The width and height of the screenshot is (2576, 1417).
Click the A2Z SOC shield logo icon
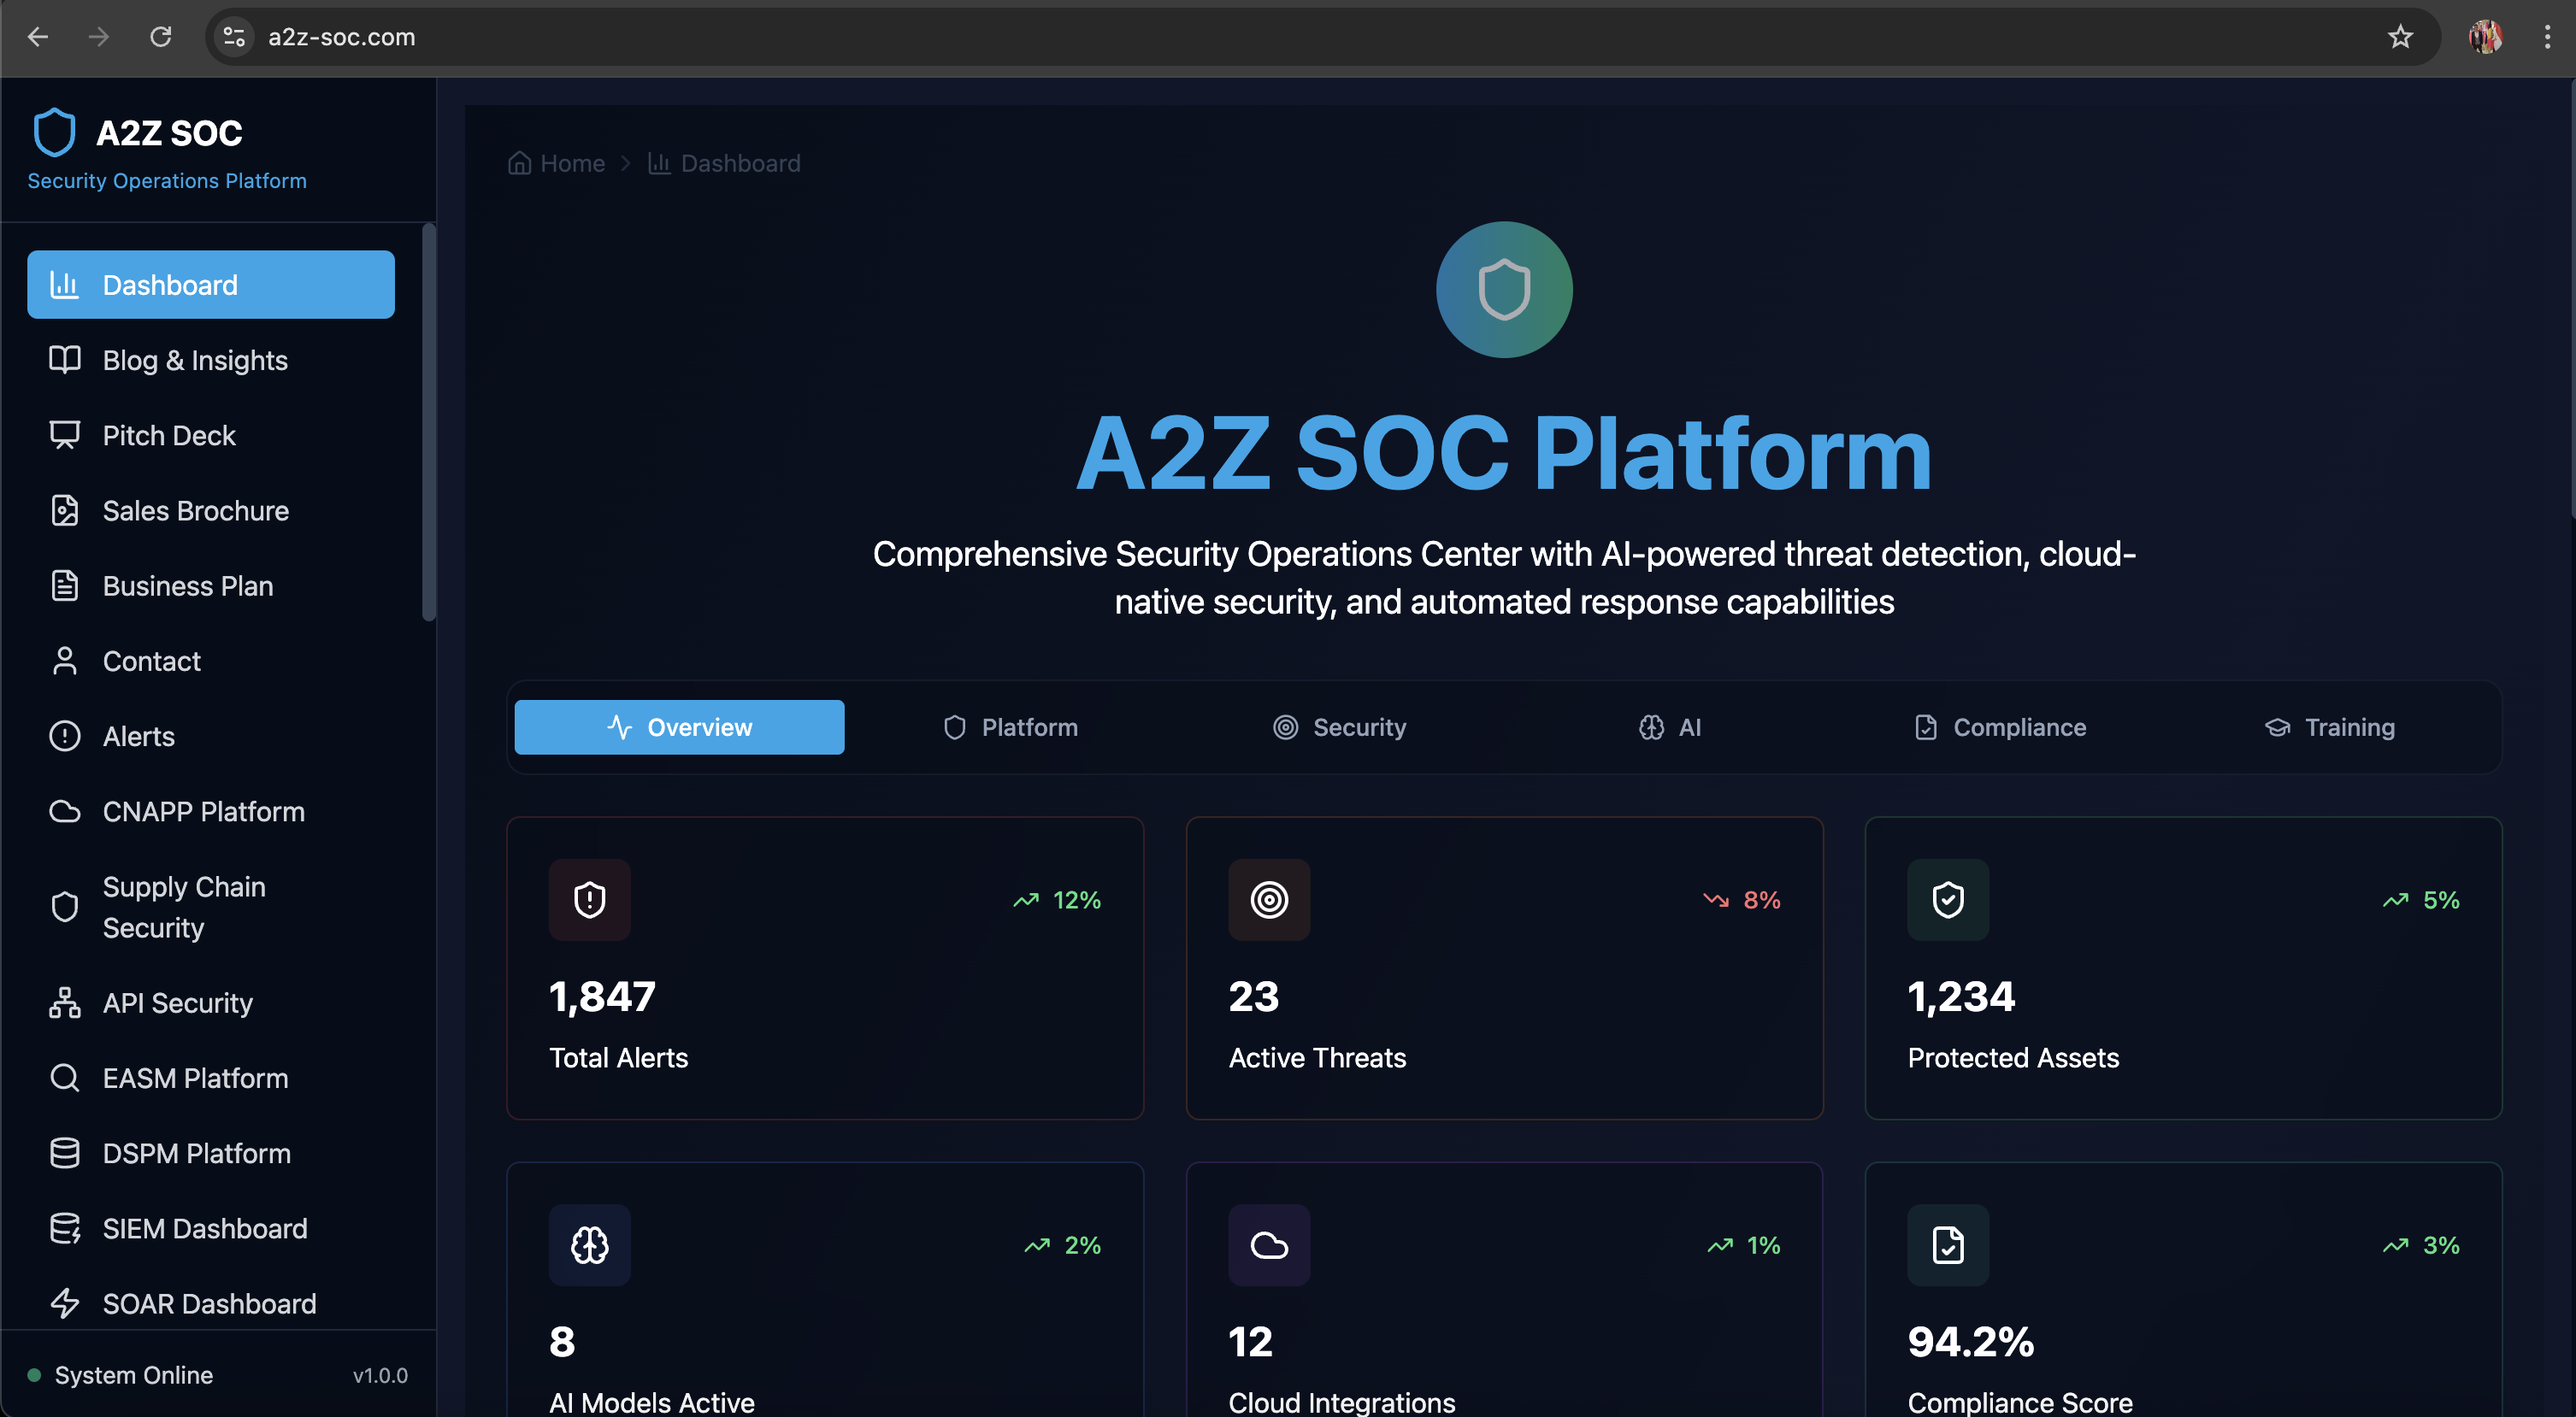tap(54, 133)
